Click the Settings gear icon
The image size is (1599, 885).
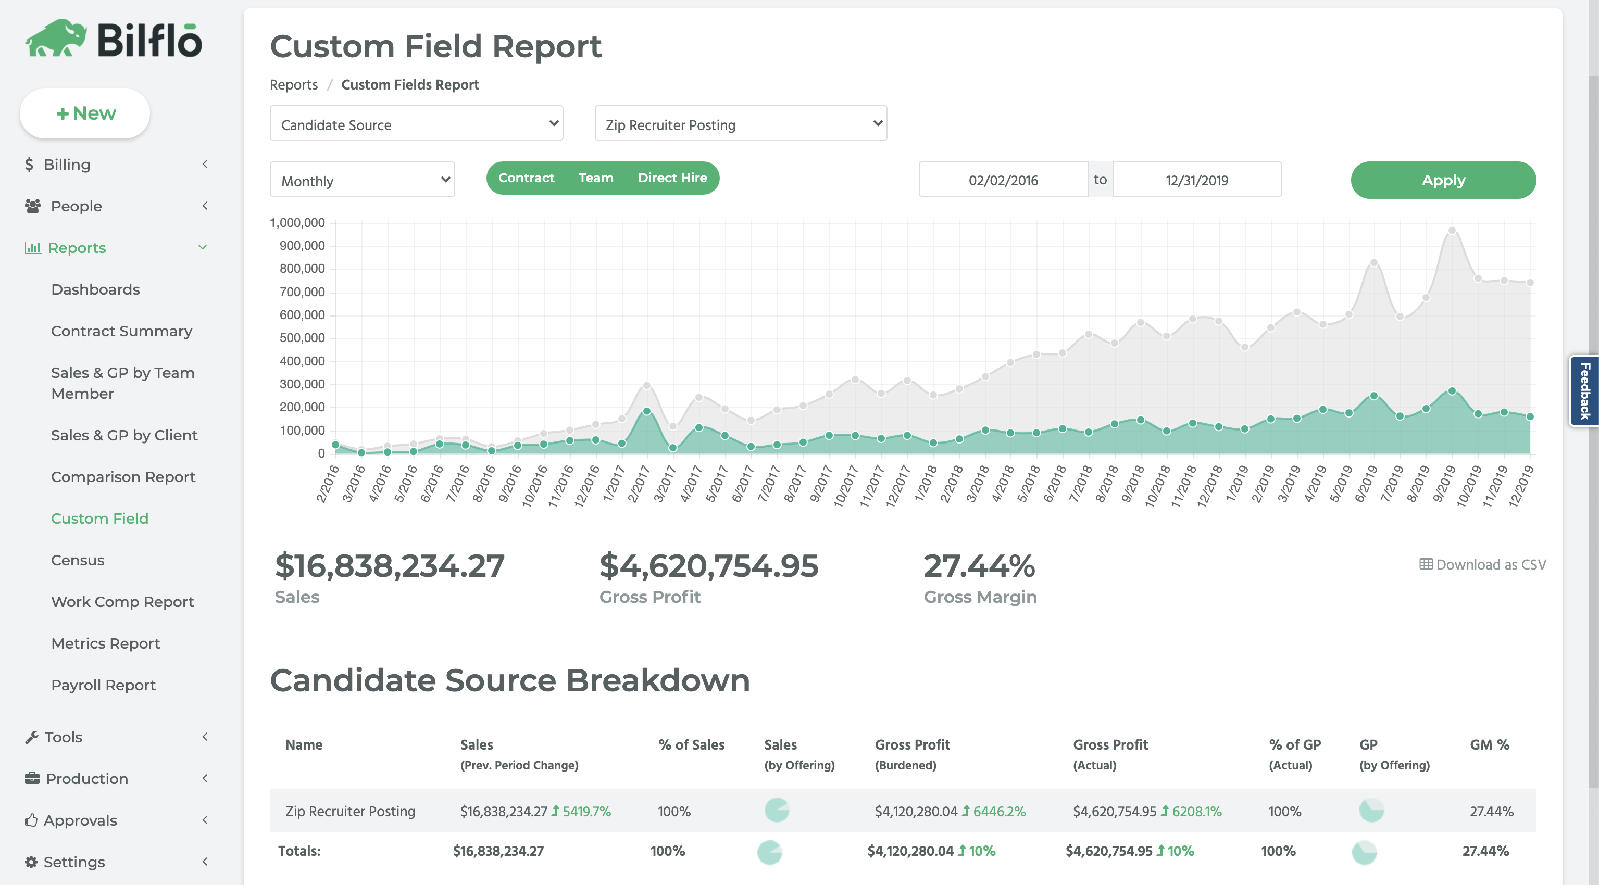pyautogui.click(x=31, y=862)
